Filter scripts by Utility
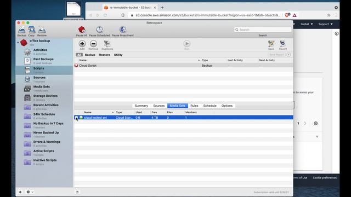 (118, 55)
